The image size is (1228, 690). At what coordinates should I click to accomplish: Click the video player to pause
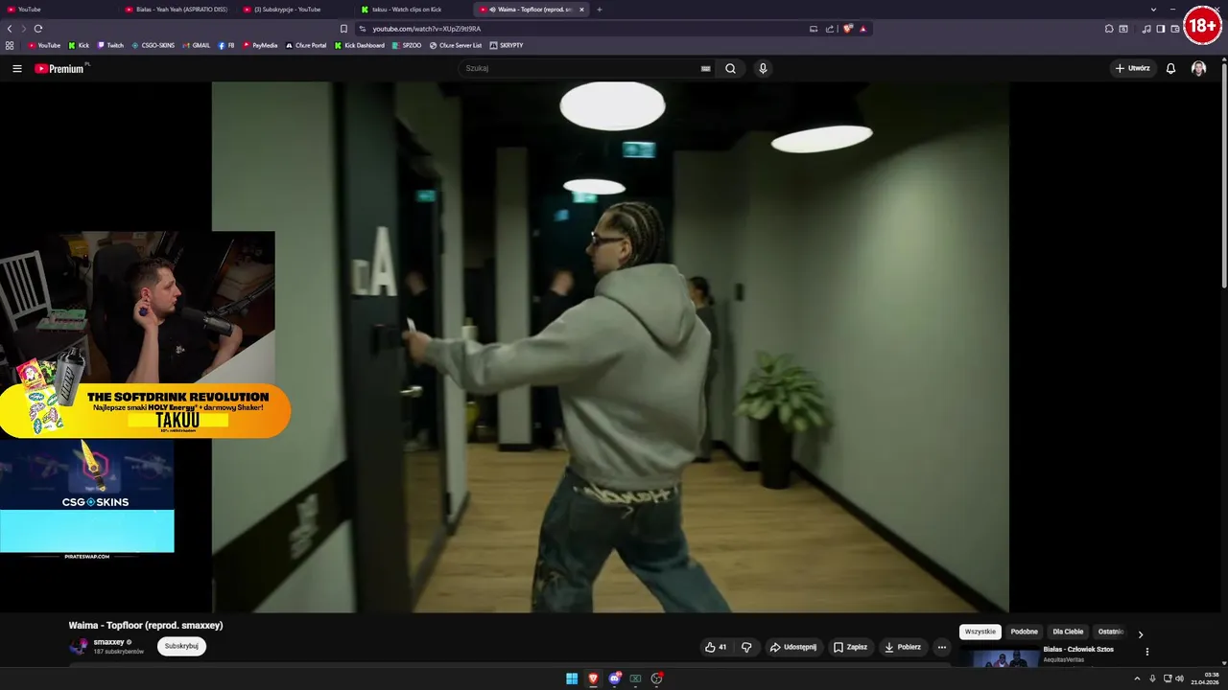pyautogui.click(x=610, y=347)
